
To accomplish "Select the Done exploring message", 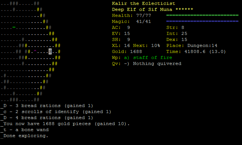I will click(26, 136).
